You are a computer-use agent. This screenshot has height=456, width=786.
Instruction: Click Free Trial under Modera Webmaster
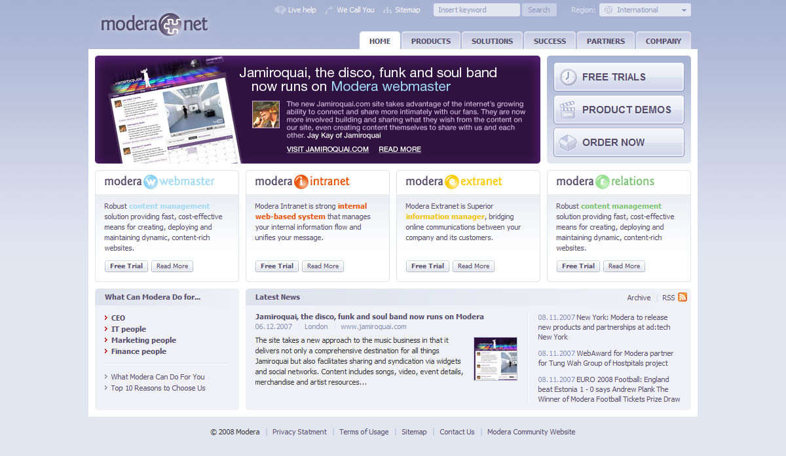click(126, 266)
